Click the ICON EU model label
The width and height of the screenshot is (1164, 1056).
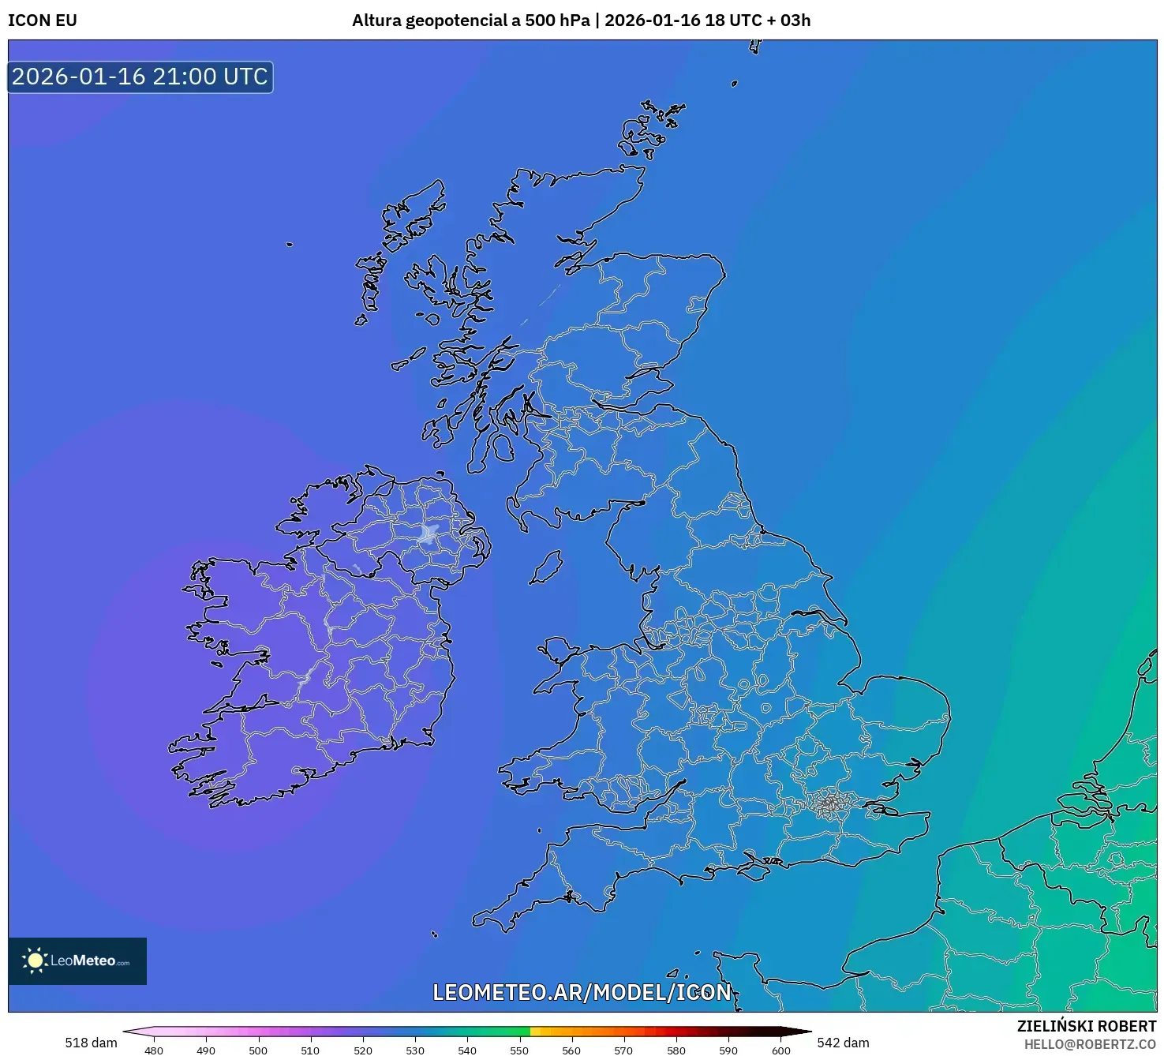[x=43, y=21]
